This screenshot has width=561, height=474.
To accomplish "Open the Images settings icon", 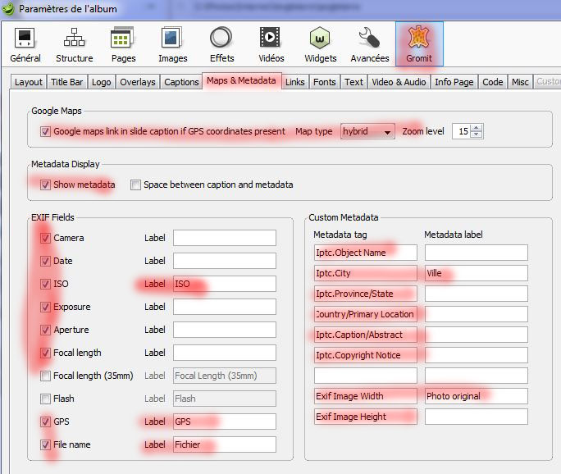I will (x=172, y=44).
